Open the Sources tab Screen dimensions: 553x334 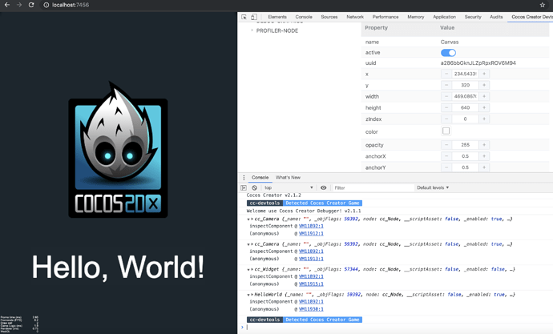pyautogui.click(x=329, y=17)
